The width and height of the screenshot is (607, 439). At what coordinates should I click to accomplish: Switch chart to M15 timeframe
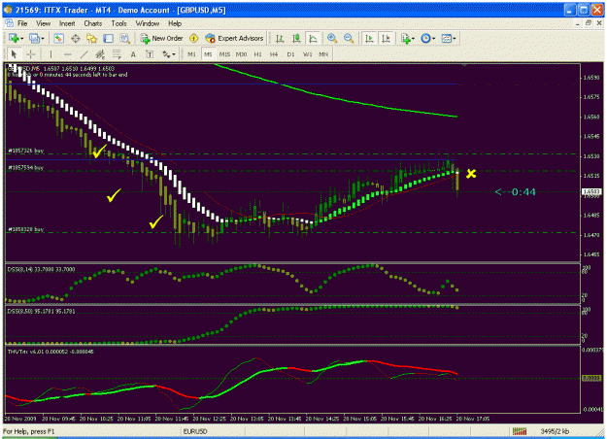coord(224,54)
